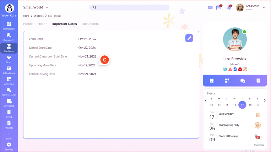Expand the Anna Smith account menu
The width and height of the screenshot is (271, 152).
pos(264,7)
